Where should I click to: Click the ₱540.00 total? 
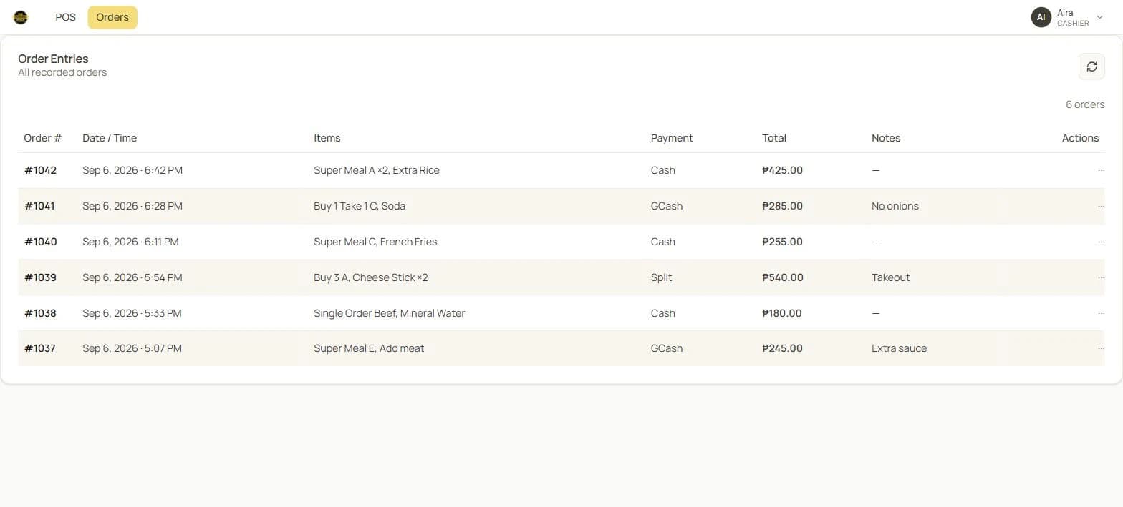(783, 277)
